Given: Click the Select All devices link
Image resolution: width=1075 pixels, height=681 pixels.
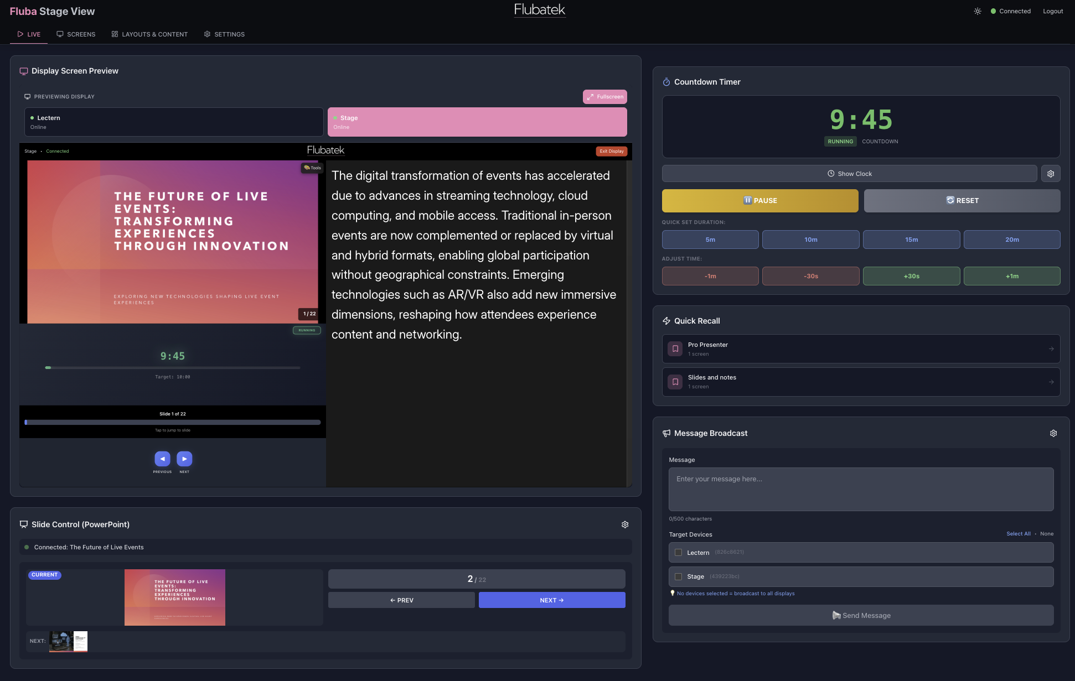Looking at the screenshot, I should [1019, 534].
